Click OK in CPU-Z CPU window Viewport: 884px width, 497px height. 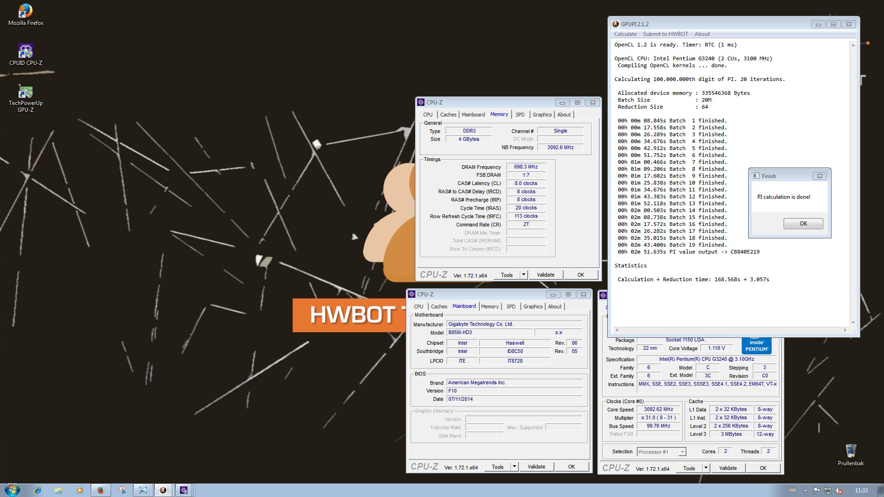click(763, 468)
